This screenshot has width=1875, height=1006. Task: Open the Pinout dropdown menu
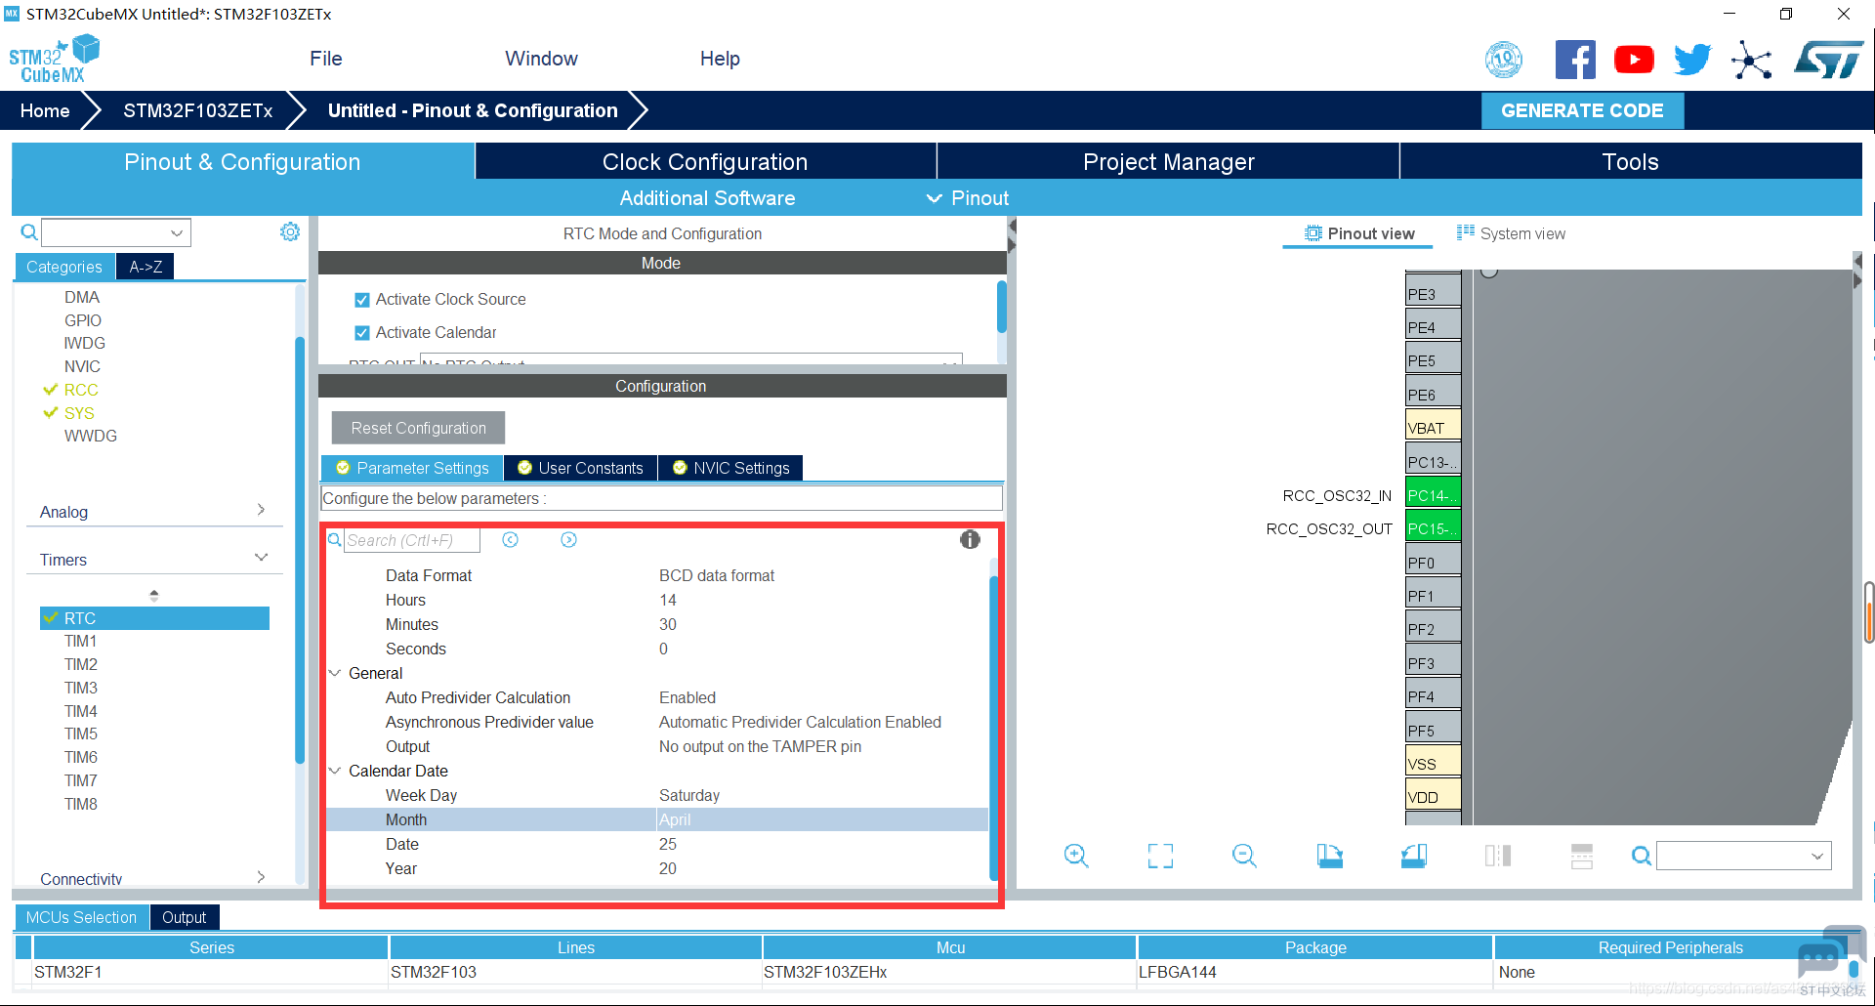tap(968, 198)
